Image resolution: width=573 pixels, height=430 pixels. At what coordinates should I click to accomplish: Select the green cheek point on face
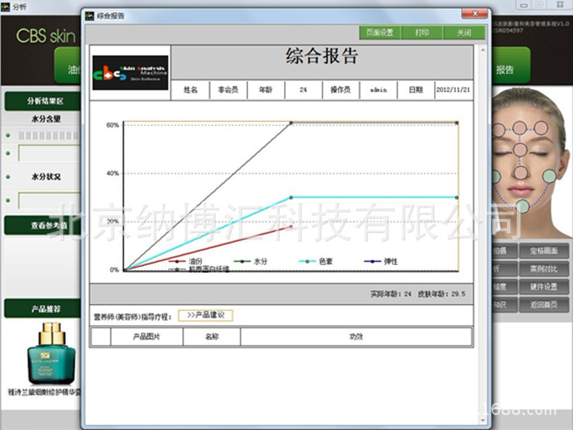click(x=549, y=177)
